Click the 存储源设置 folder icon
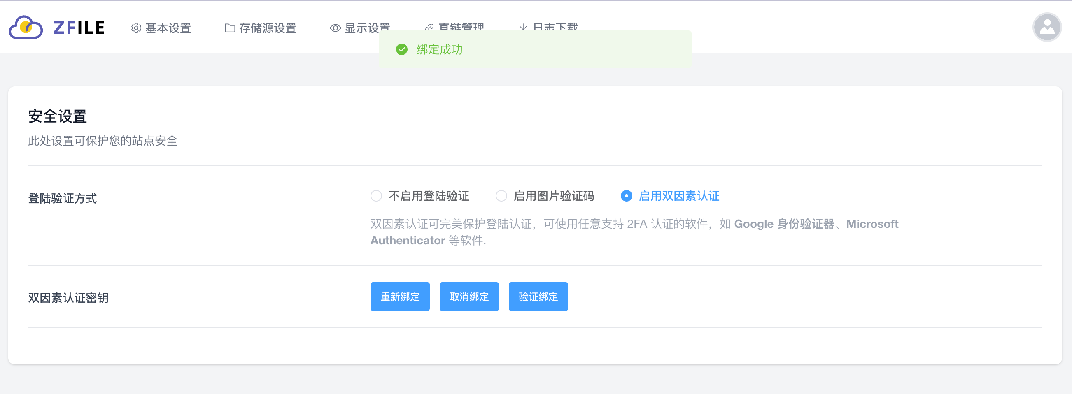 (x=229, y=28)
